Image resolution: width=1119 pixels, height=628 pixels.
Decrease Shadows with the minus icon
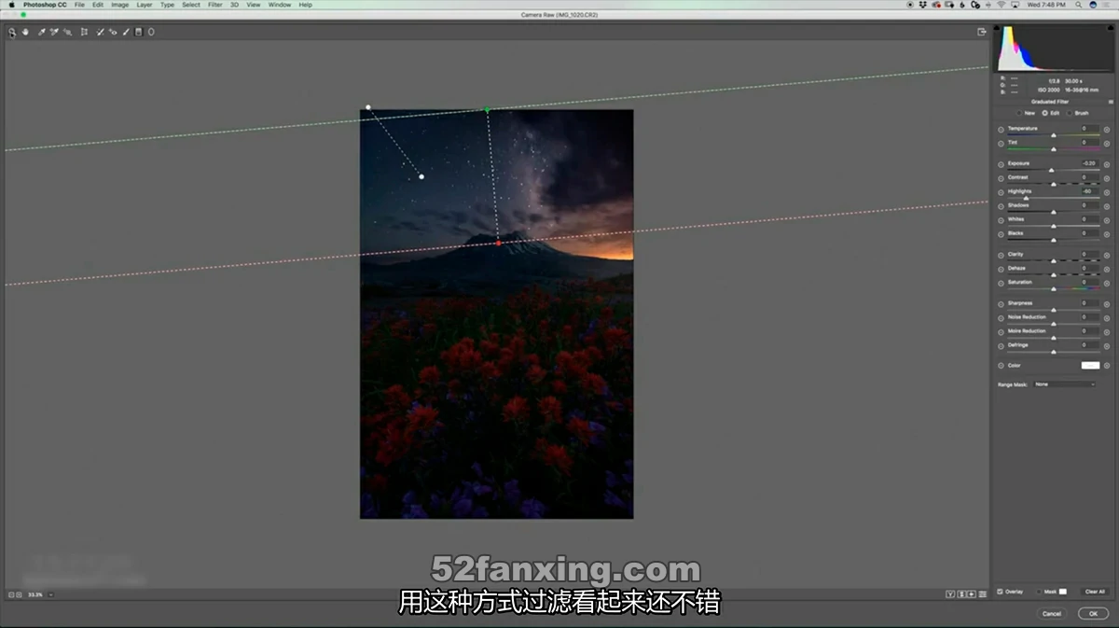tap(1002, 206)
